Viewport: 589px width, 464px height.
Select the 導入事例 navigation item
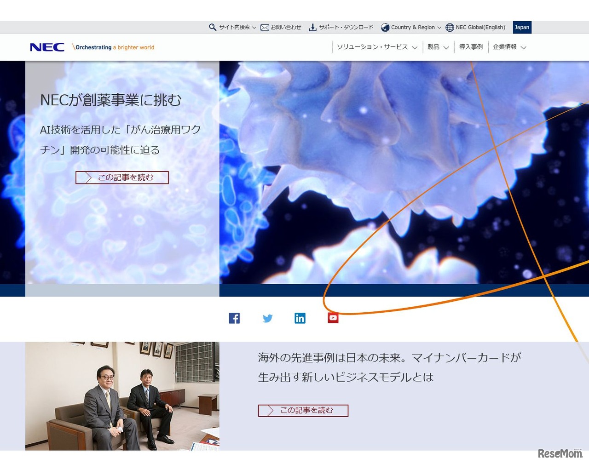pos(470,46)
